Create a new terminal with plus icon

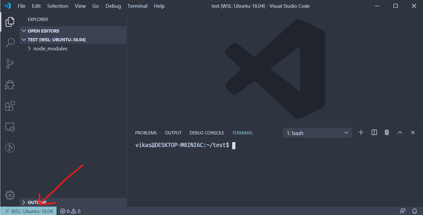pos(361,132)
